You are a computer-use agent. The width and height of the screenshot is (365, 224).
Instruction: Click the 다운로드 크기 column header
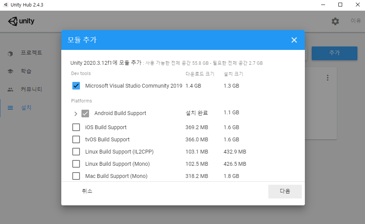pos(200,74)
